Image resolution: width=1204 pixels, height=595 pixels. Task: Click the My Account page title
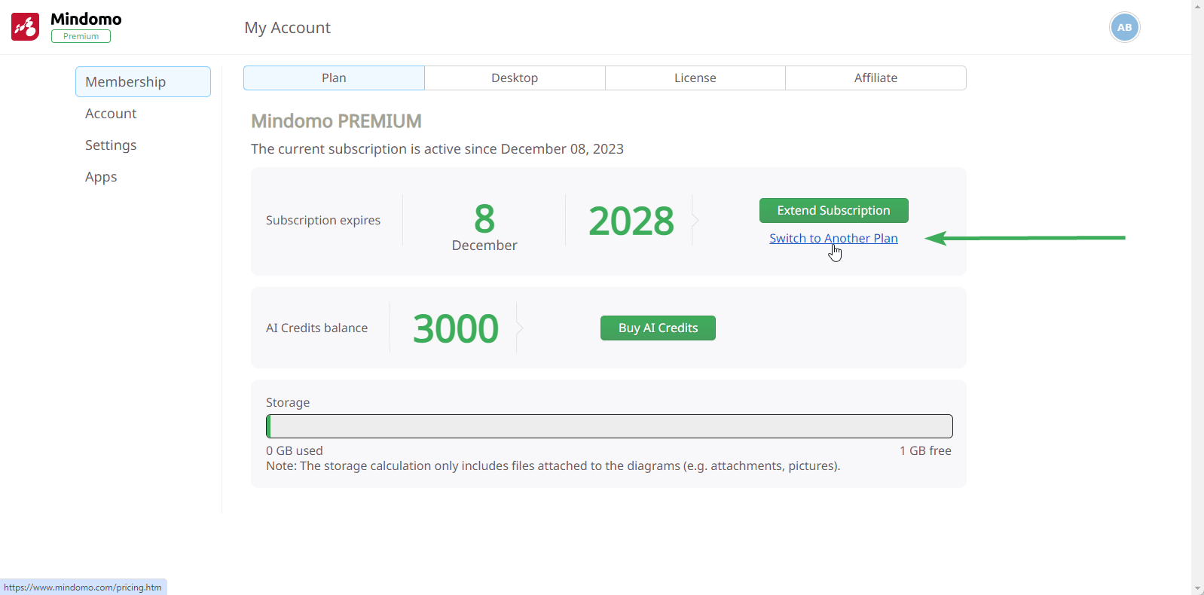click(x=287, y=28)
